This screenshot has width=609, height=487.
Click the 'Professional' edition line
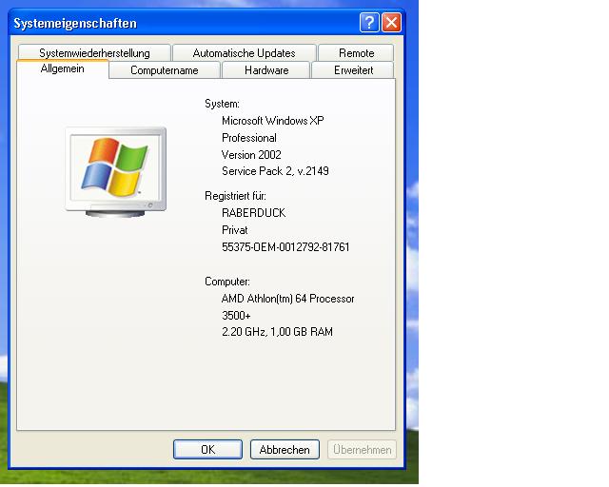tap(249, 138)
